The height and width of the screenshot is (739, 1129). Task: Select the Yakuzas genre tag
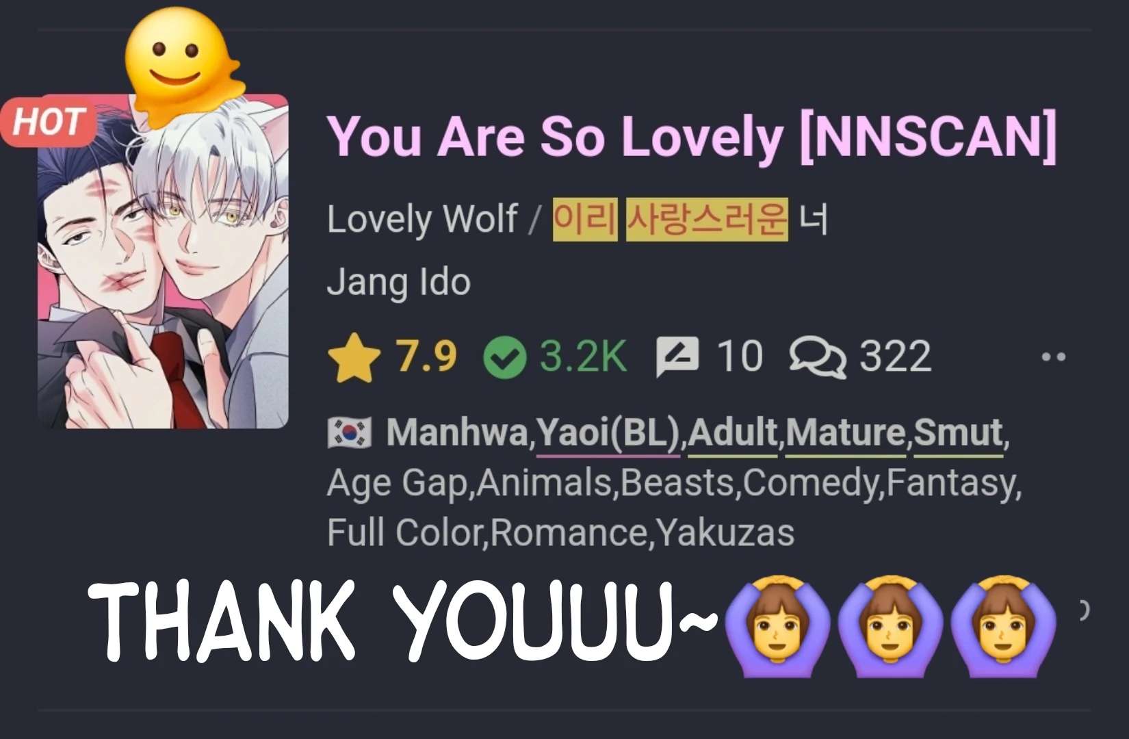[725, 533]
